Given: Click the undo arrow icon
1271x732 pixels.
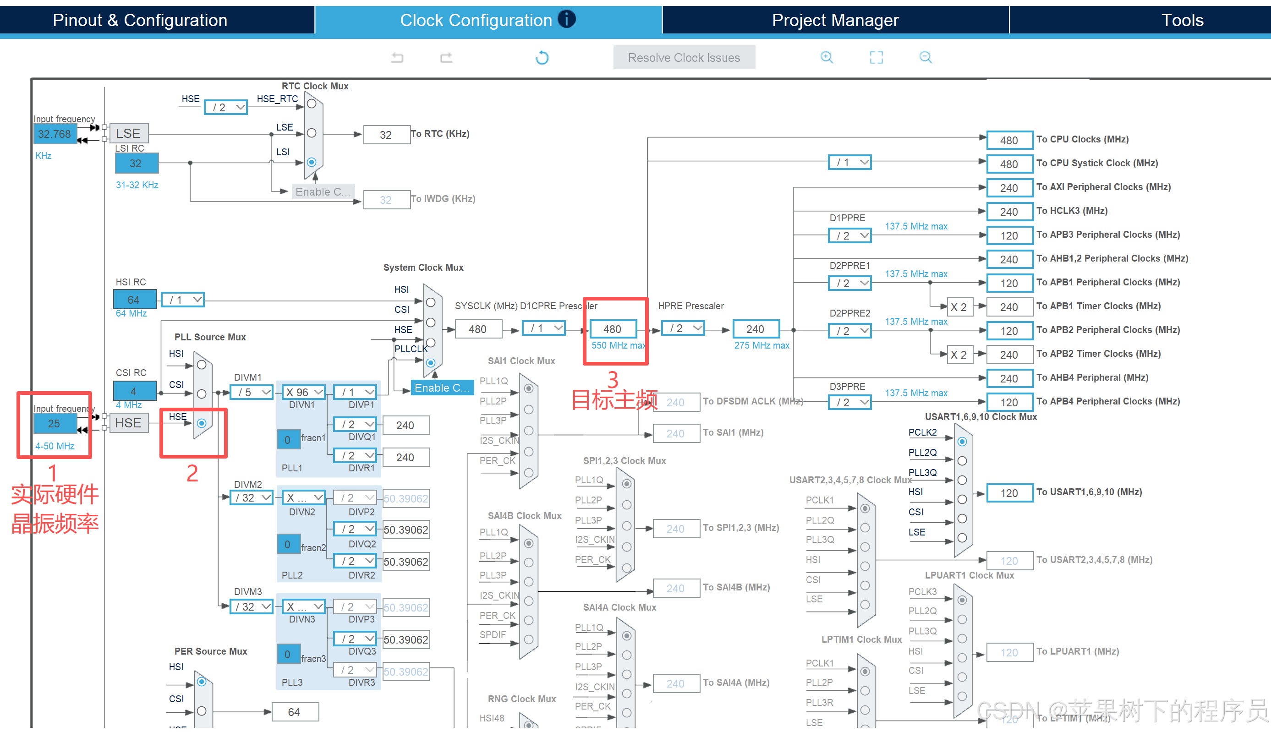Looking at the screenshot, I should pyautogui.click(x=397, y=57).
